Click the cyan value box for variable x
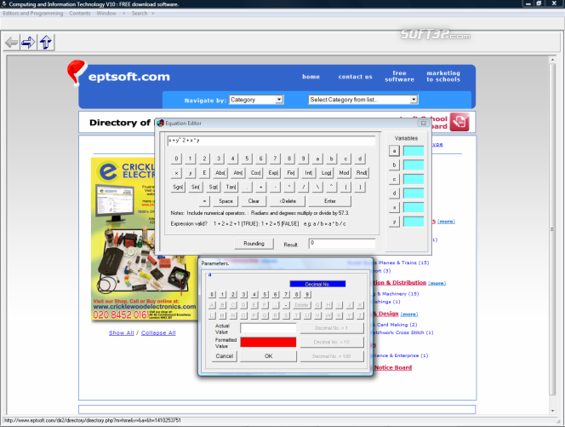565x427 pixels. point(414,208)
